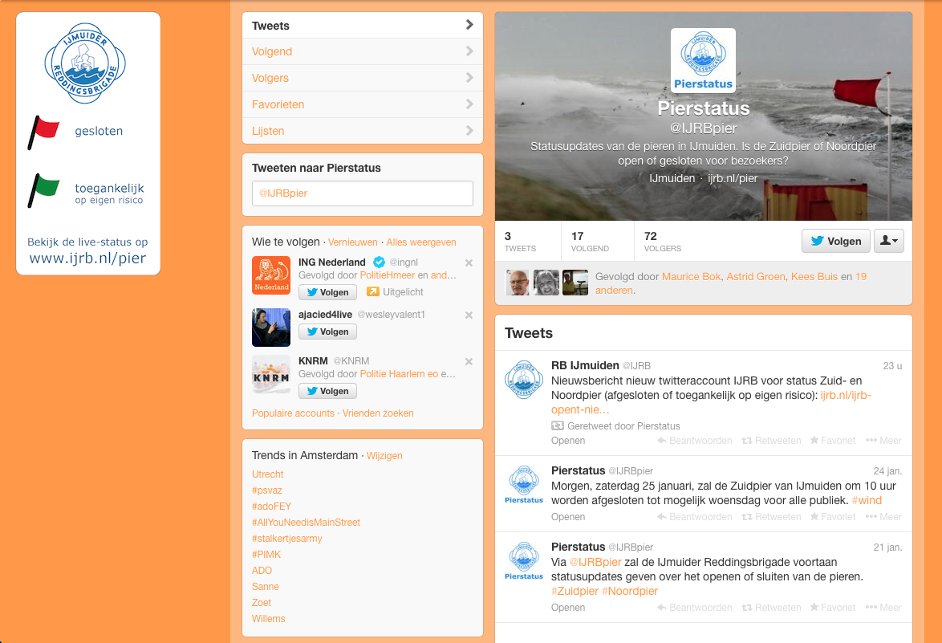Follow ING Nederland with Volgen button
This screenshot has width=942, height=643.
click(327, 292)
